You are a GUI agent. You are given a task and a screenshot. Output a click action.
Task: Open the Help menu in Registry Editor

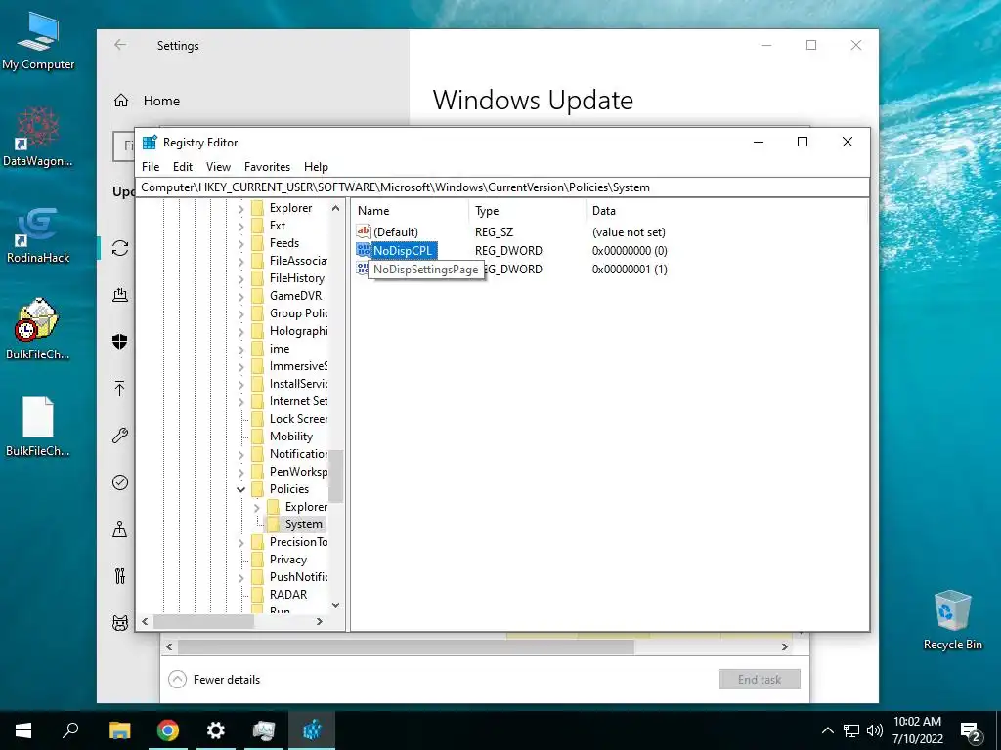pos(316,166)
